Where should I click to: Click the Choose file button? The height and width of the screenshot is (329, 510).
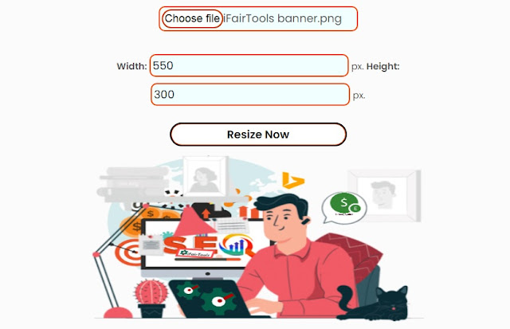click(192, 18)
